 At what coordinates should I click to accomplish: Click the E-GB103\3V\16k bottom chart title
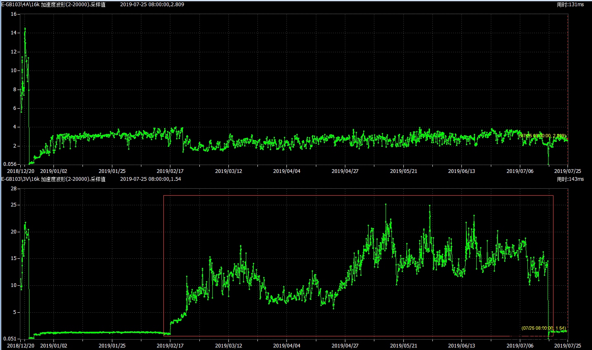tap(53, 179)
